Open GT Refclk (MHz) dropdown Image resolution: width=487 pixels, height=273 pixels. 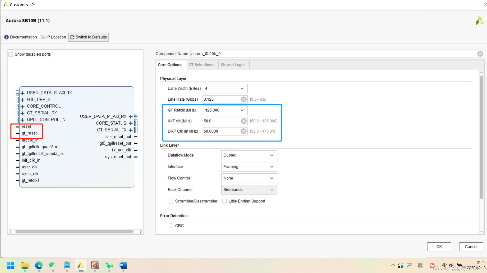[225, 110]
